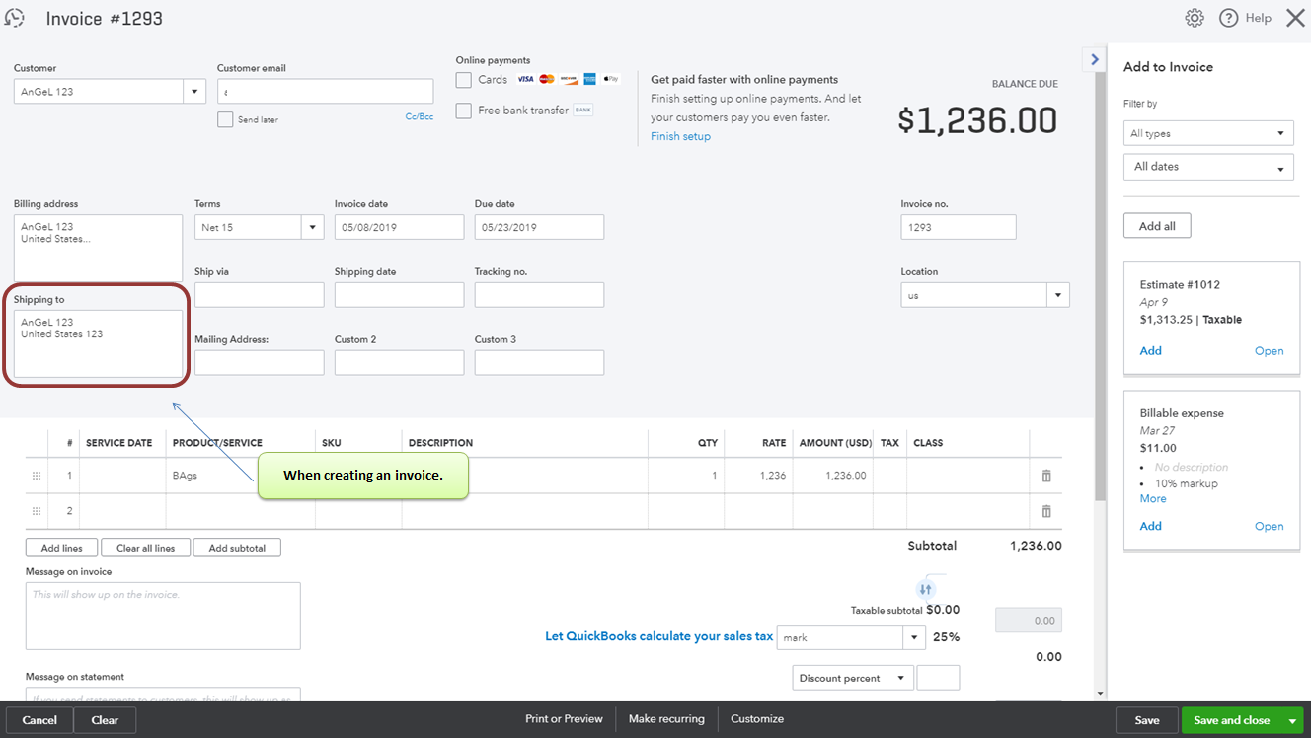Click the Help question mark icon
Image resolution: width=1311 pixels, height=738 pixels.
(x=1229, y=18)
